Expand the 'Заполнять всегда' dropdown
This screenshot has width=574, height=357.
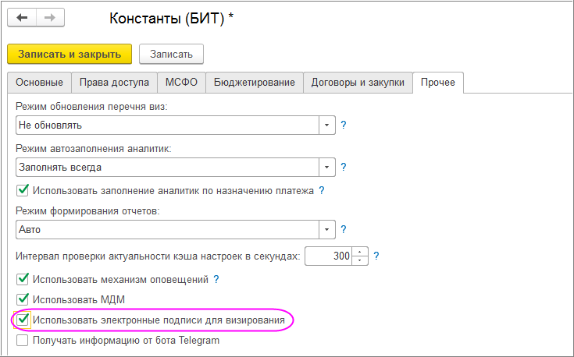326,167
